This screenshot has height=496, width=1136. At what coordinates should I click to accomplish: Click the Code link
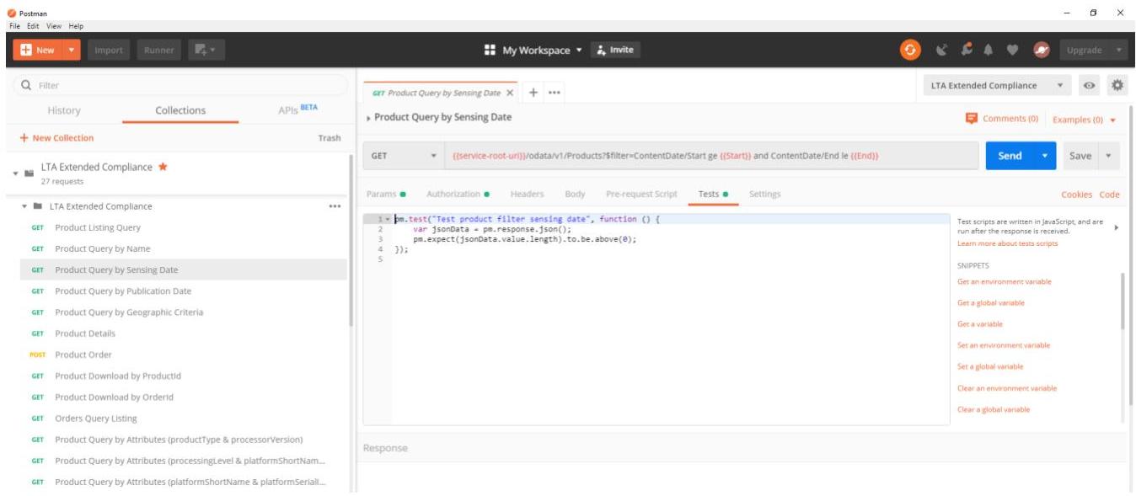[1109, 195]
